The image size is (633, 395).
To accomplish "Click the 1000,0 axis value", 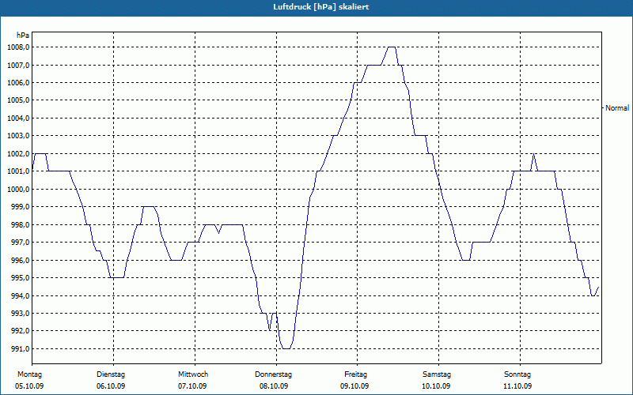I will [x=17, y=190].
